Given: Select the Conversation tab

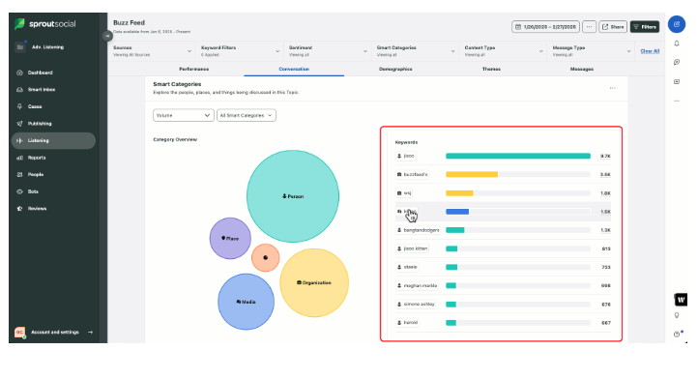Looking at the screenshot, I should click(294, 69).
